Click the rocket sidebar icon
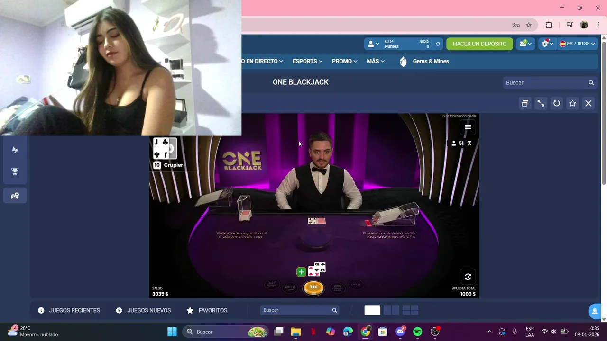 point(15,150)
